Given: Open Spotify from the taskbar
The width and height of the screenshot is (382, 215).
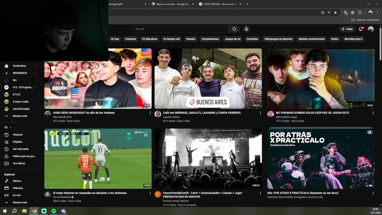Looking at the screenshot, I should point(54,211).
